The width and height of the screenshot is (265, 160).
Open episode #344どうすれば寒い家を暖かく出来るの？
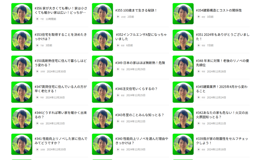[61, 115]
